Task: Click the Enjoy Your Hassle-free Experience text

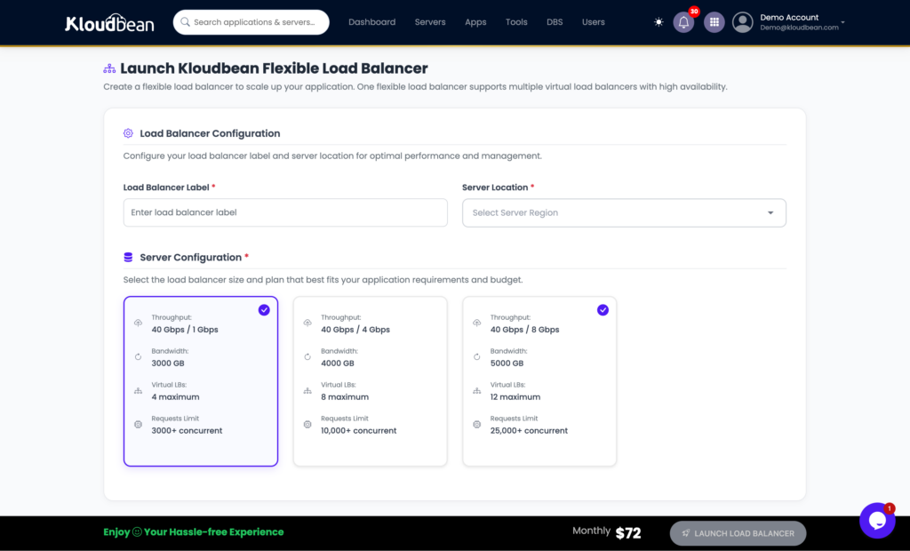Action: pyautogui.click(x=193, y=531)
